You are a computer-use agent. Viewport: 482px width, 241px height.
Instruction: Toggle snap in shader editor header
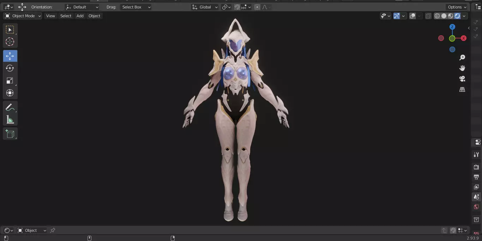453,230
